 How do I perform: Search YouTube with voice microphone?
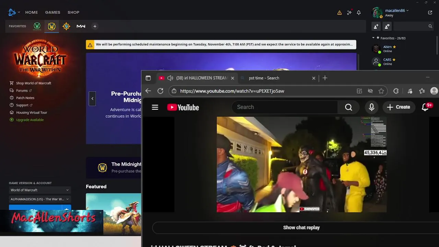click(371, 107)
